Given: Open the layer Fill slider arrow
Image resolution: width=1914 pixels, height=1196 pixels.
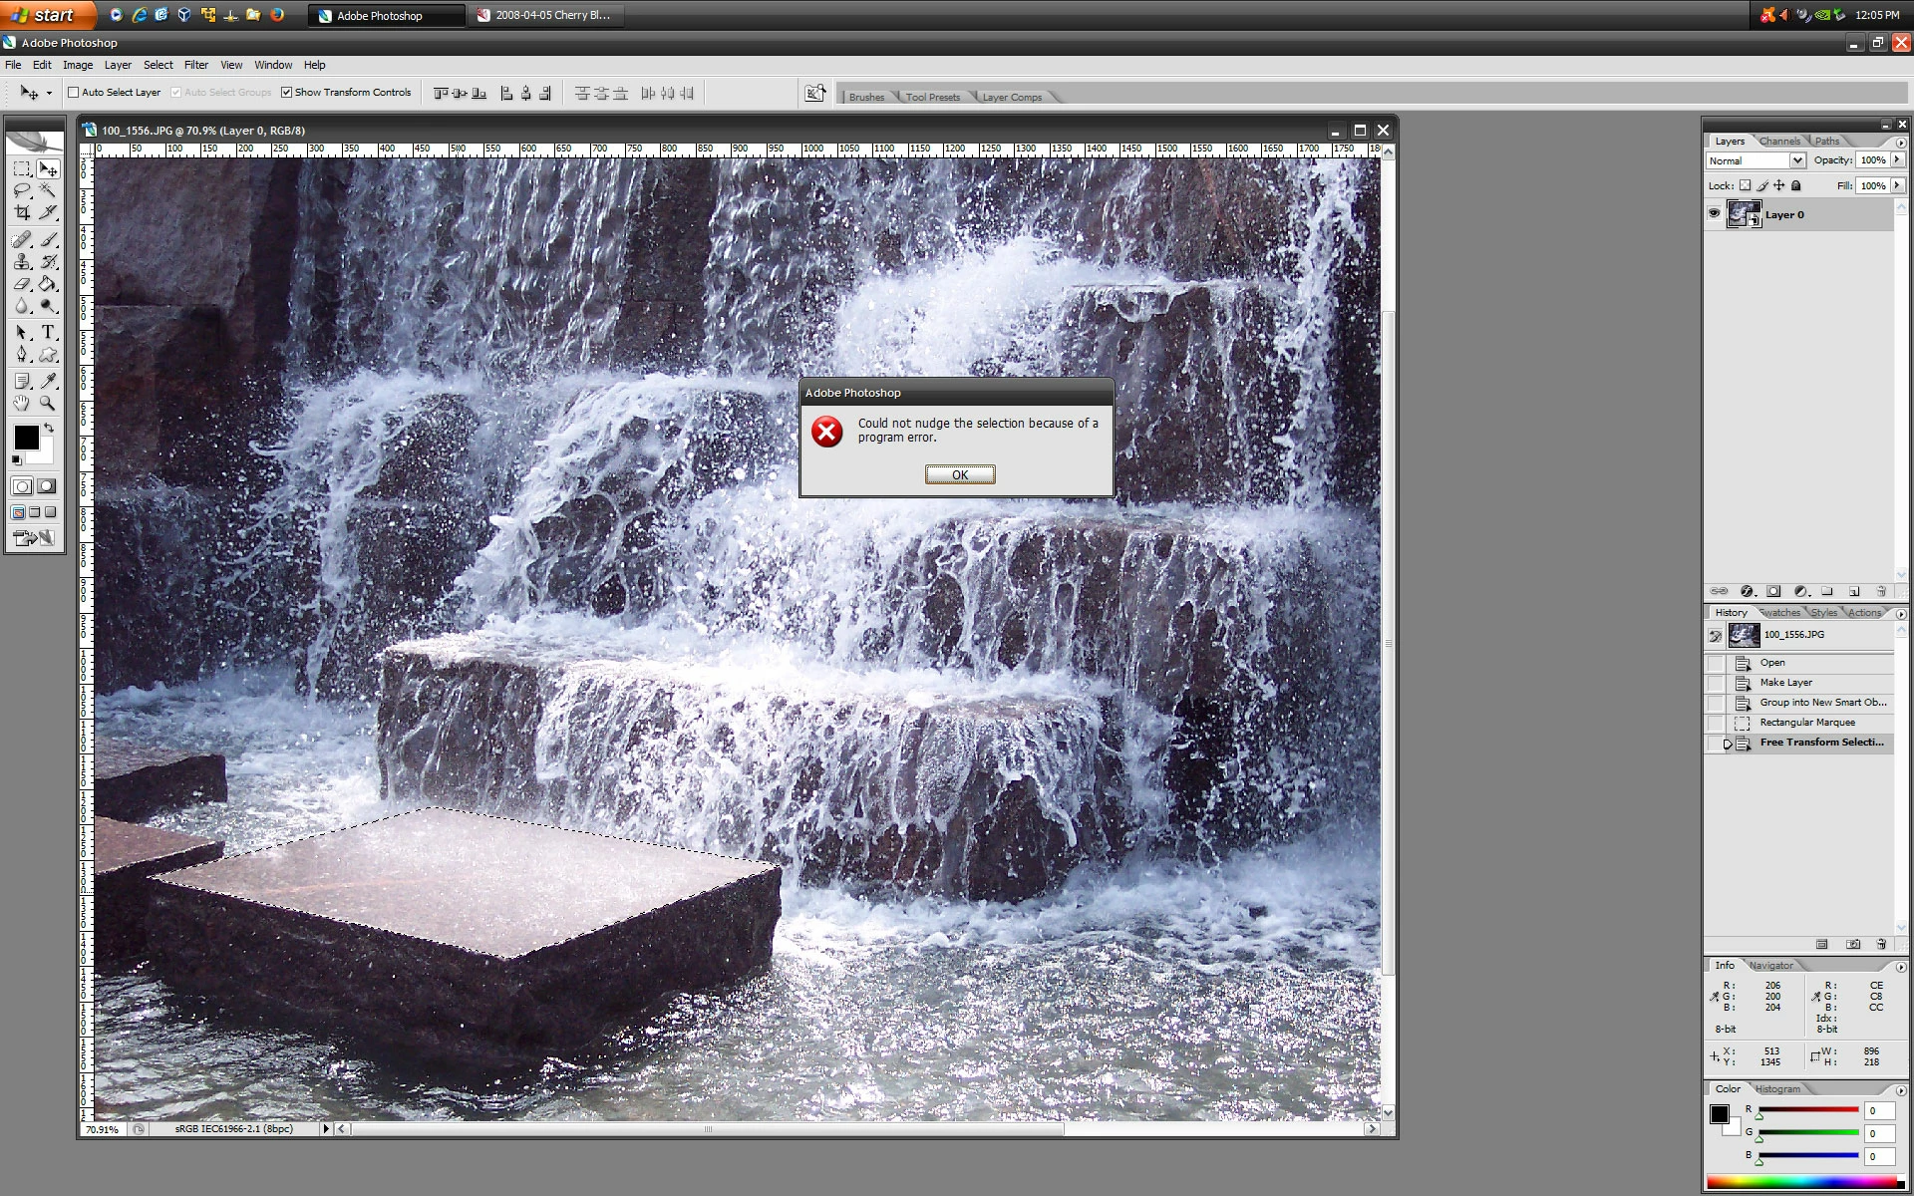Looking at the screenshot, I should click(1897, 185).
